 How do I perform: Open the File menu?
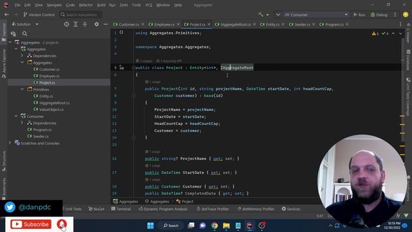pyautogui.click(x=17, y=5)
